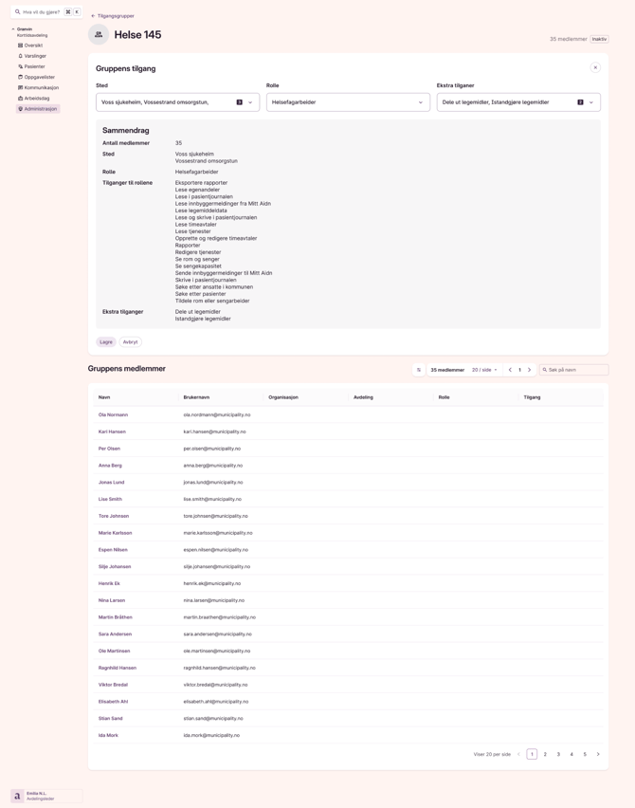Go to Pasienter in the sidebar

click(x=34, y=66)
